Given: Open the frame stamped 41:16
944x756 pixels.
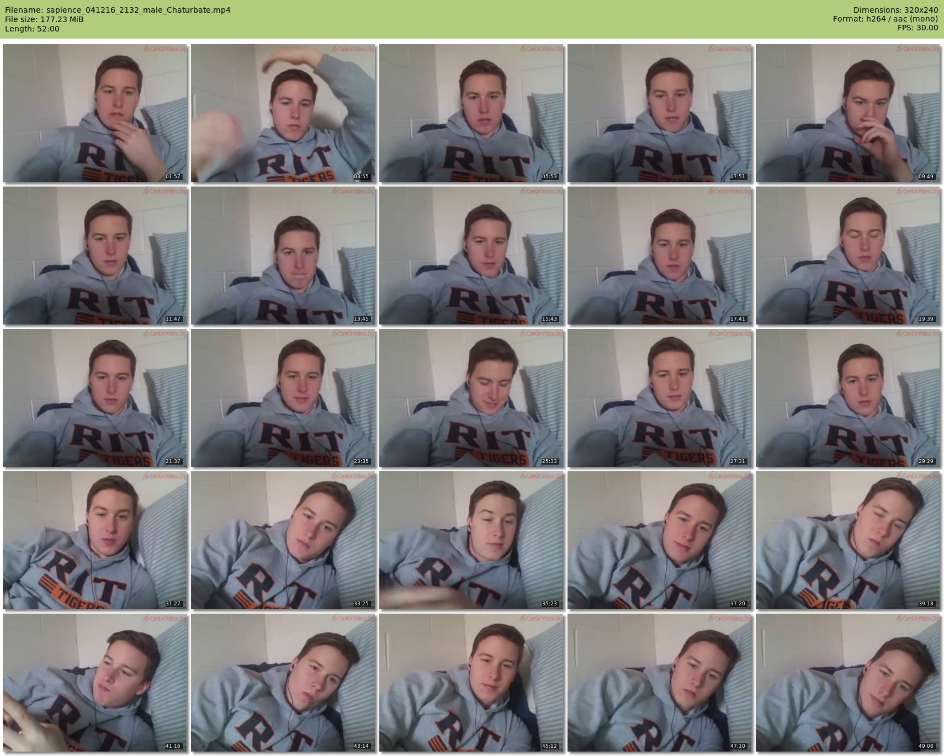Looking at the screenshot, I should coord(95,683).
